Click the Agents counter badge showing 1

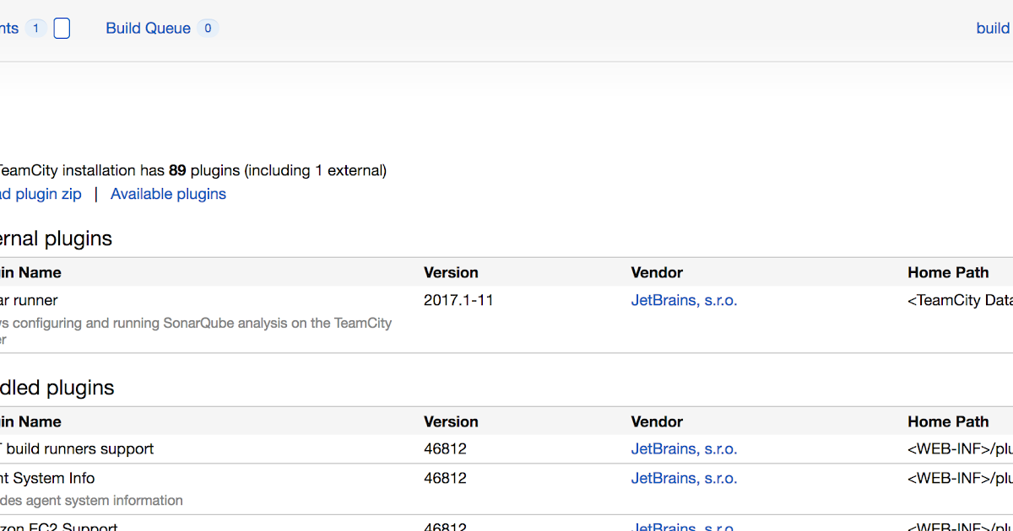35,28
